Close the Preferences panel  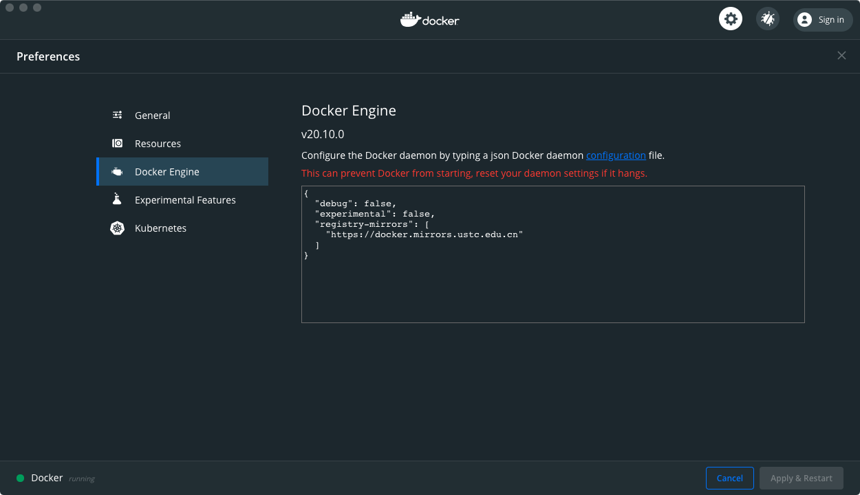(x=841, y=56)
